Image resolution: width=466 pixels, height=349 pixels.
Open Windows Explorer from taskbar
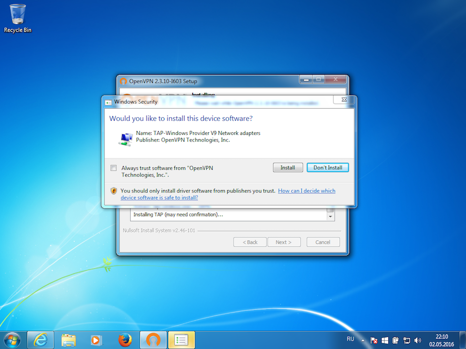(68, 340)
